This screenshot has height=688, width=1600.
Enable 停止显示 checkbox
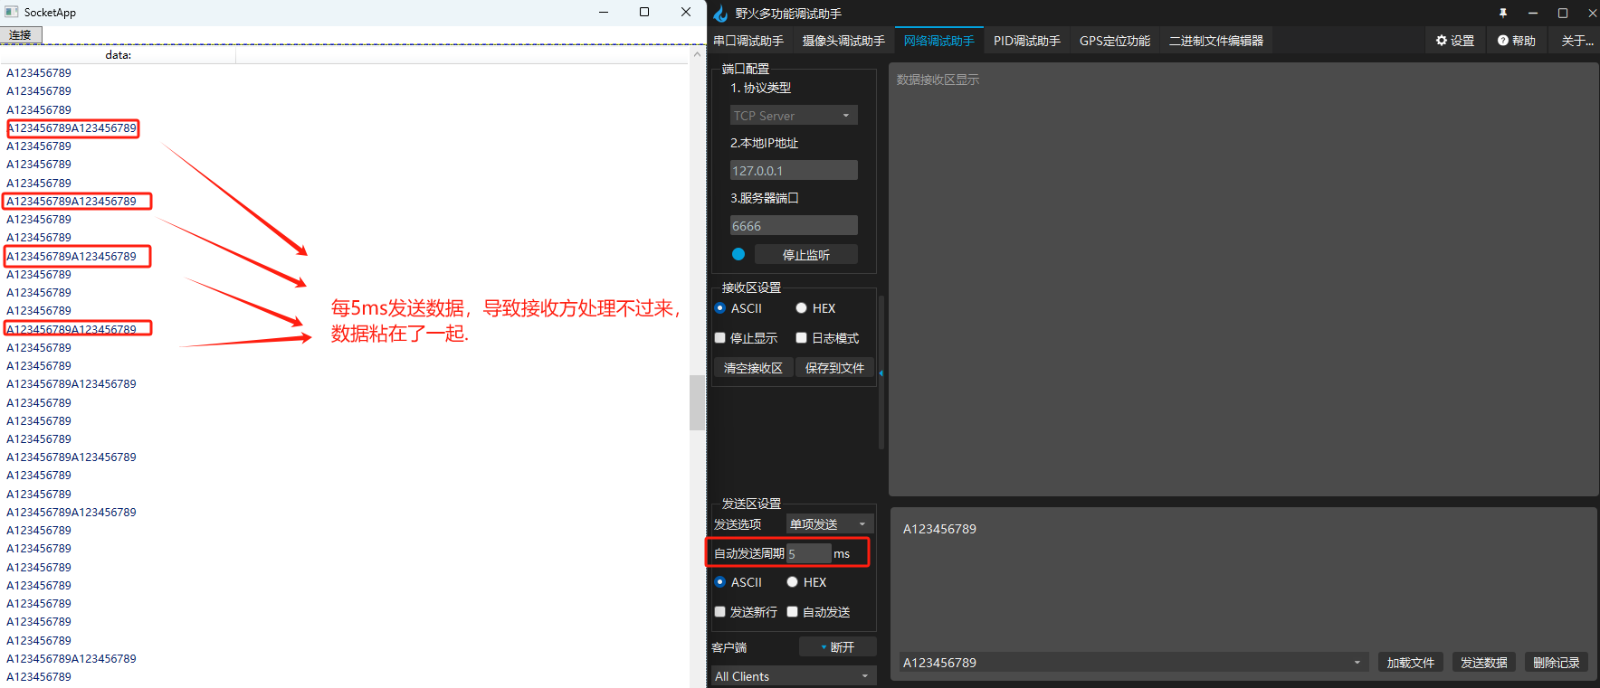pyautogui.click(x=720, y=338)
